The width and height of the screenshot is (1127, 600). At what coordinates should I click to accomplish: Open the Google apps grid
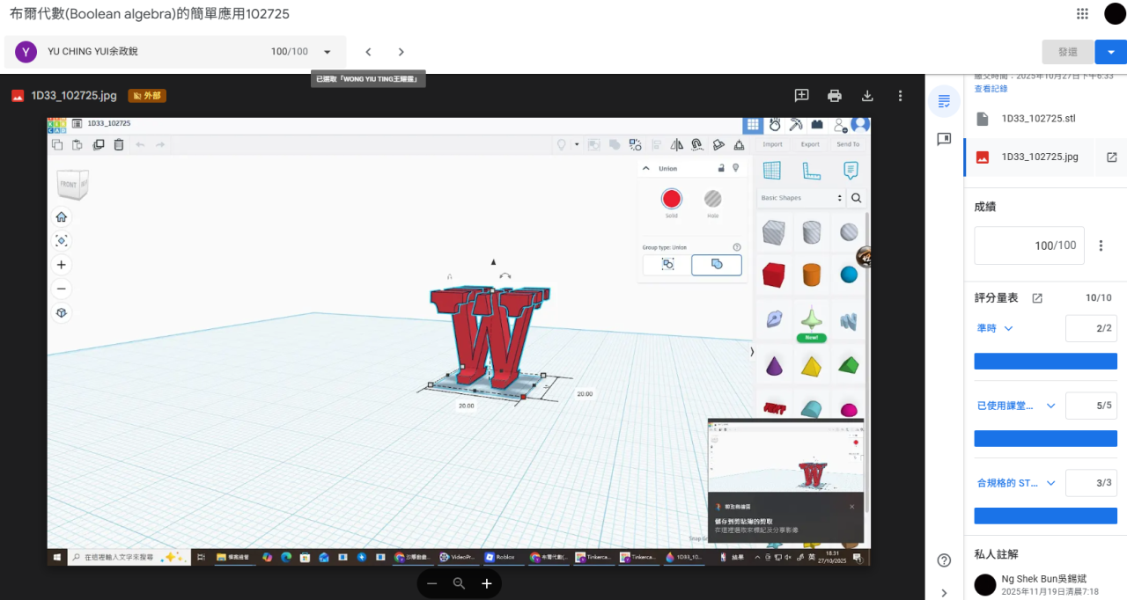(1082, 14)
